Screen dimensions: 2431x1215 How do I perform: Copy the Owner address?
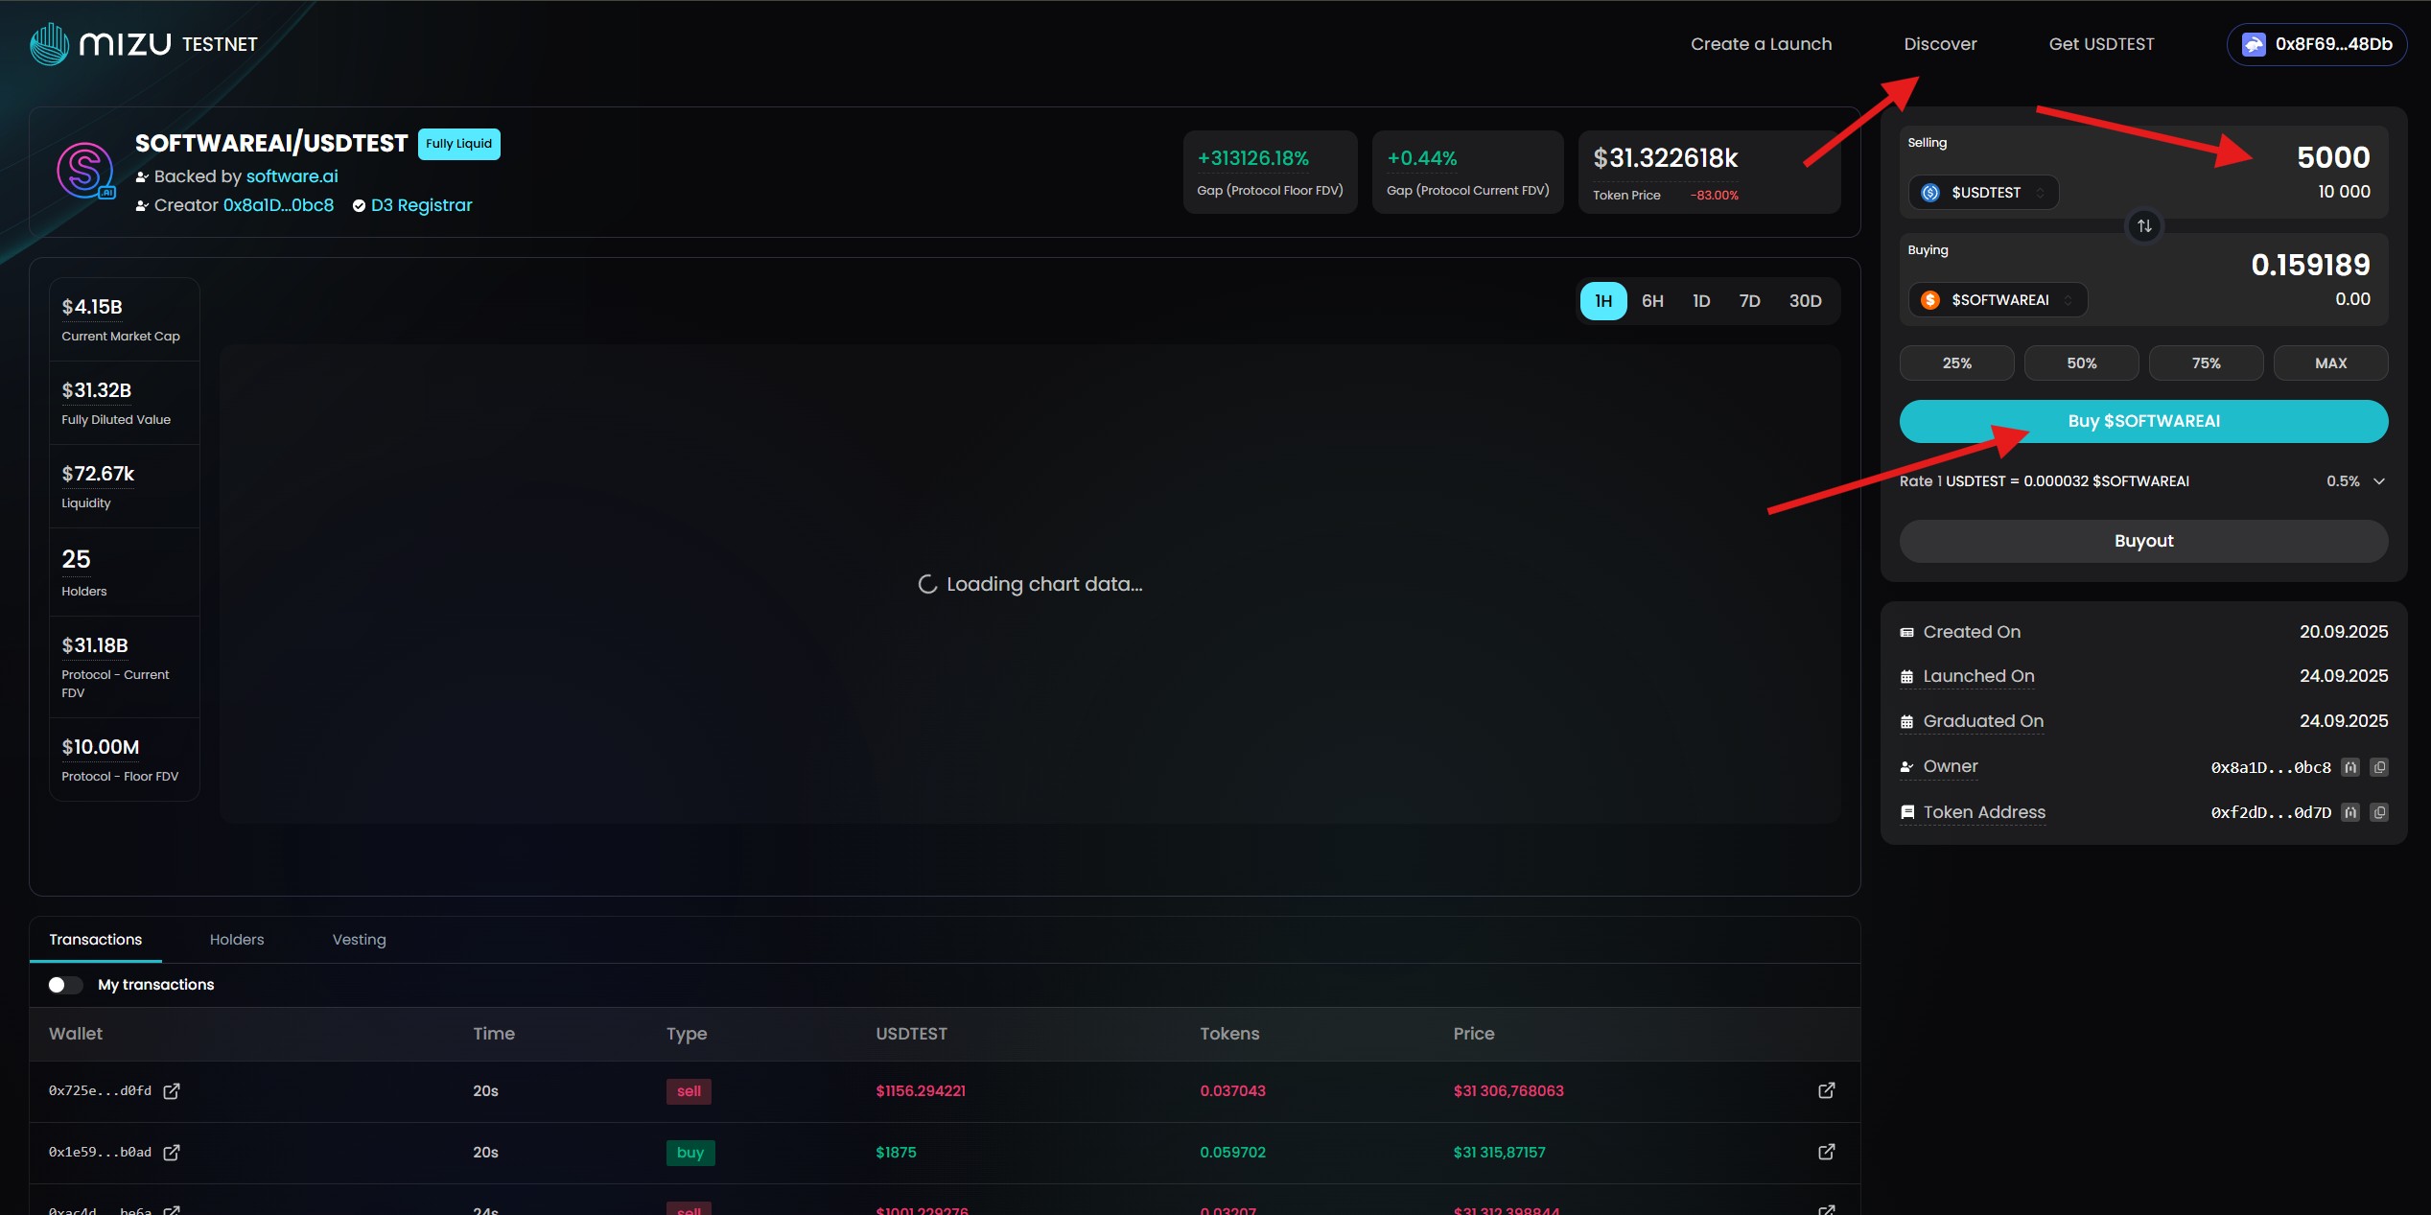tap(2379, 767)
